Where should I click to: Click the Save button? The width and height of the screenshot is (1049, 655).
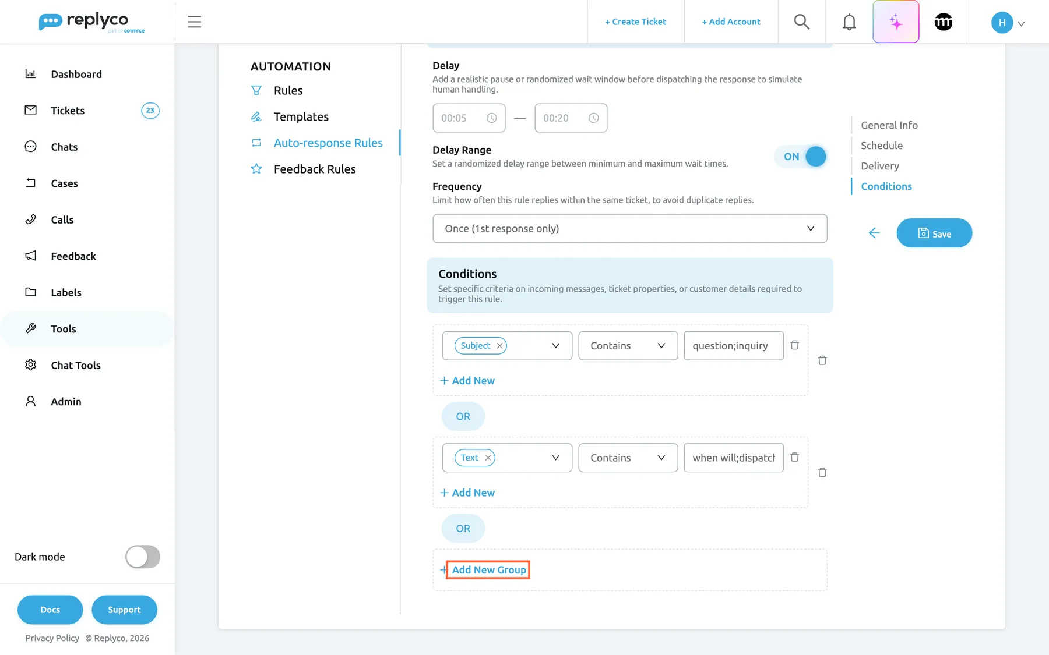click(x=934, y=233)
